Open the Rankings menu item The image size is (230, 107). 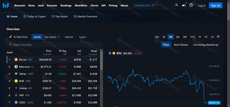pos(66,6)
